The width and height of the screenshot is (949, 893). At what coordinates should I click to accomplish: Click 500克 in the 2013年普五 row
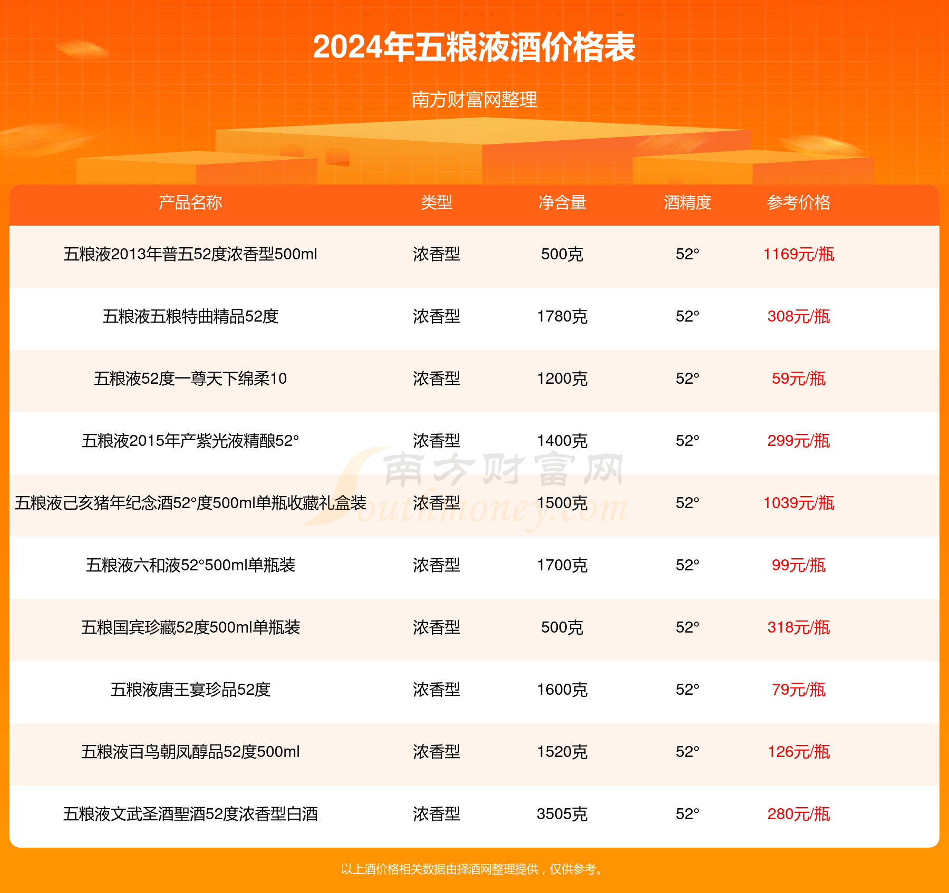(x=562, y=254)
